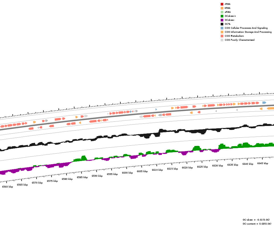The width and height of the screenshot is (274, 228).
Task: Click the 6645 kbp position label
Action: tap(263, 163)
